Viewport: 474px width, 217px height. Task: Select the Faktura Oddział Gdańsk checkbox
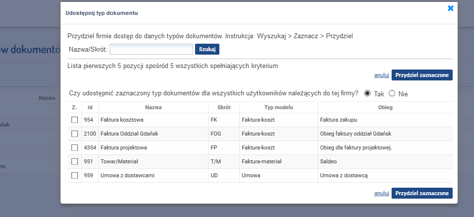[x=74, y=134]
